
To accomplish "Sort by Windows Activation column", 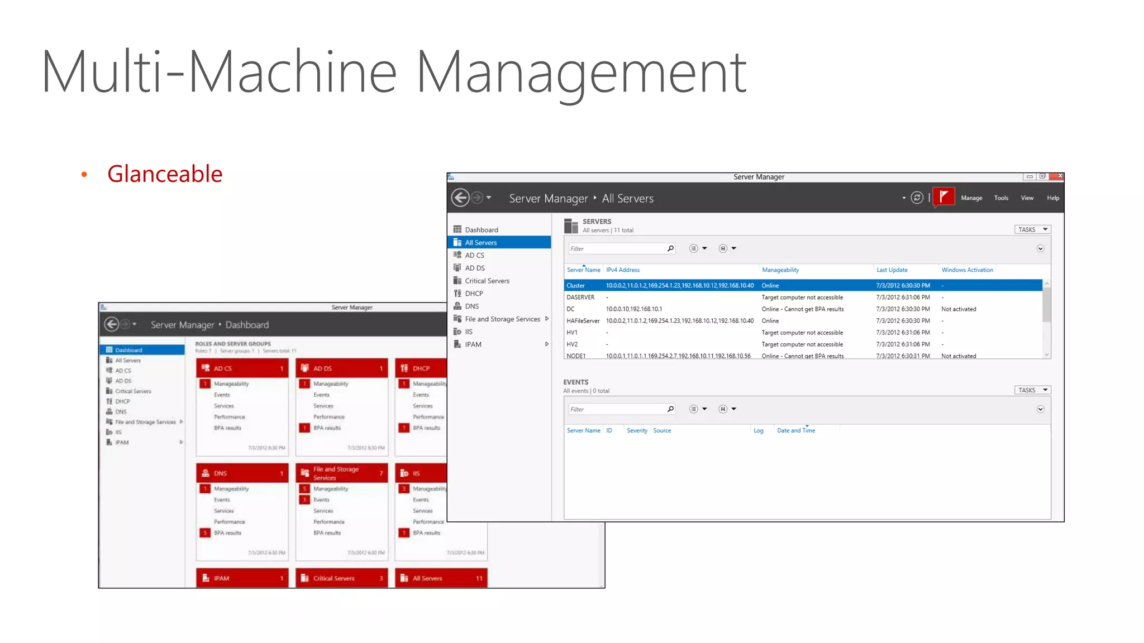I will 967,270.
